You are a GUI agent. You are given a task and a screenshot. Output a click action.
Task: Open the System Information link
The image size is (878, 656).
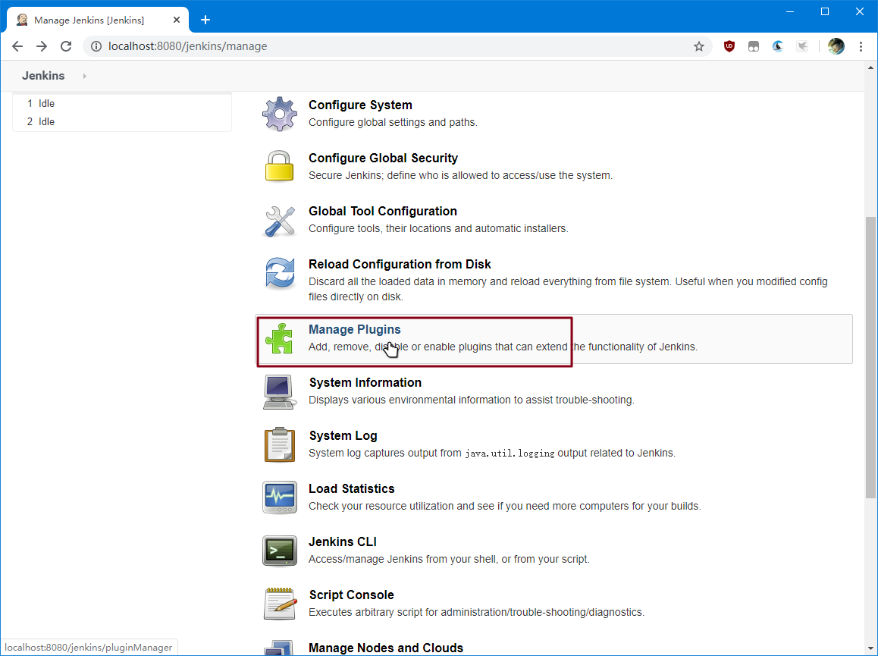365,383
